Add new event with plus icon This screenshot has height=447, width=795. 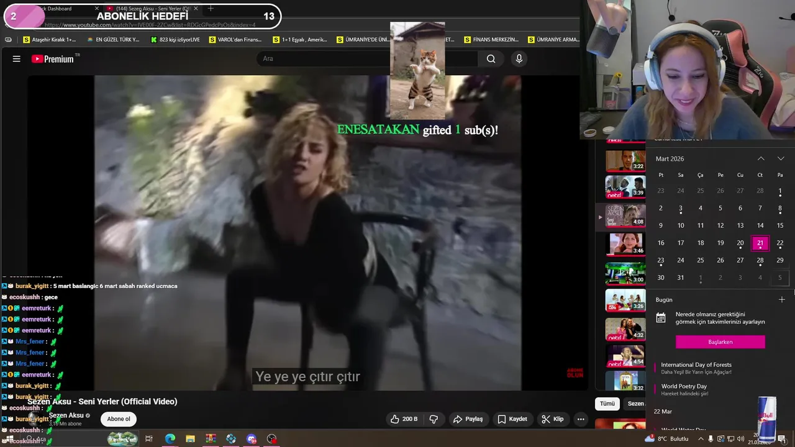[782, 300]
